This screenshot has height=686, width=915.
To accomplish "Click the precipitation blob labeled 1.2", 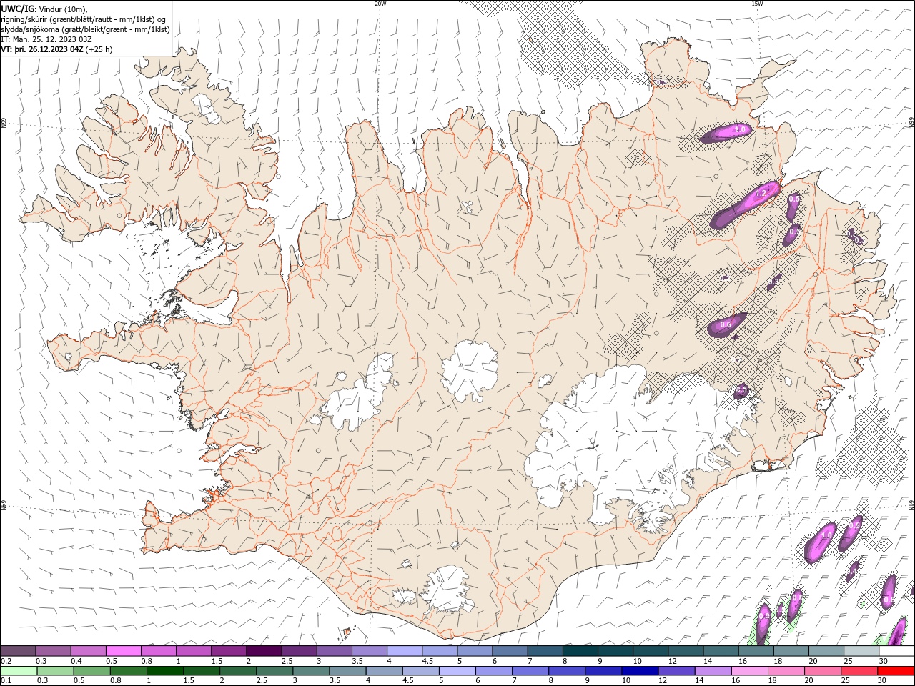I will [x=745, y=204].
